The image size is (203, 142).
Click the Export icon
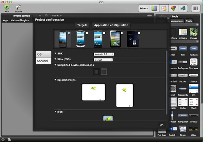[18, 7]
